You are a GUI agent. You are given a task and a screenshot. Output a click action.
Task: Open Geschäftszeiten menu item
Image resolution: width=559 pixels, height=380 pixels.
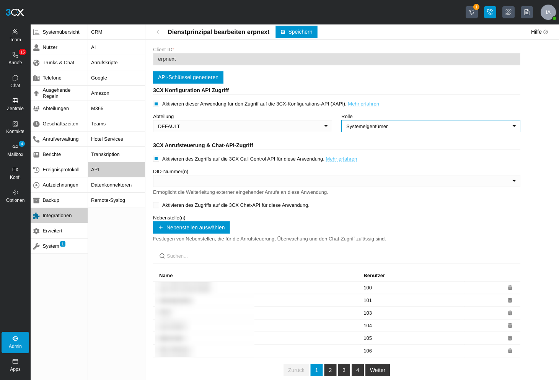tap(59, 124)
